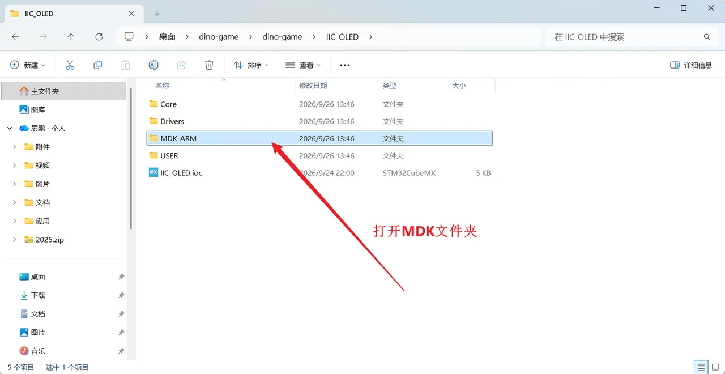Click the sidebar vertical scrollbar

pos(131,159)
